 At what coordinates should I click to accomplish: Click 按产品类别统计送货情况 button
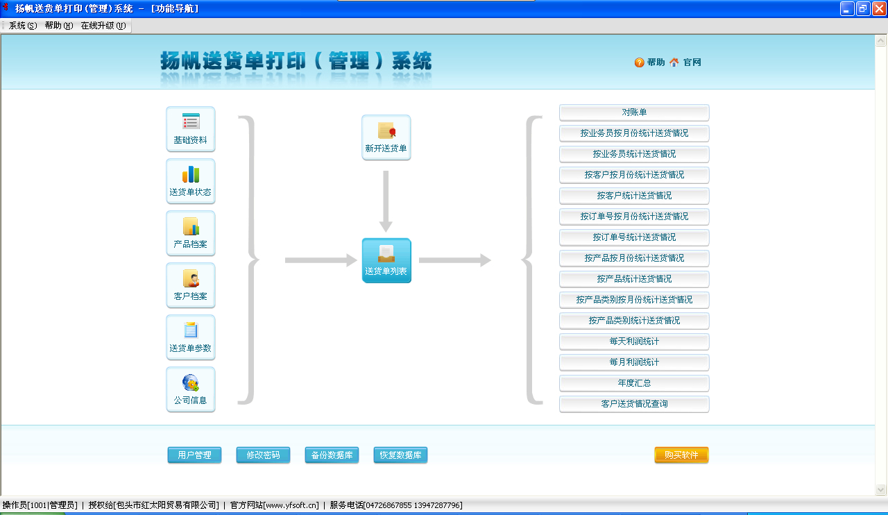click(634, 321)
